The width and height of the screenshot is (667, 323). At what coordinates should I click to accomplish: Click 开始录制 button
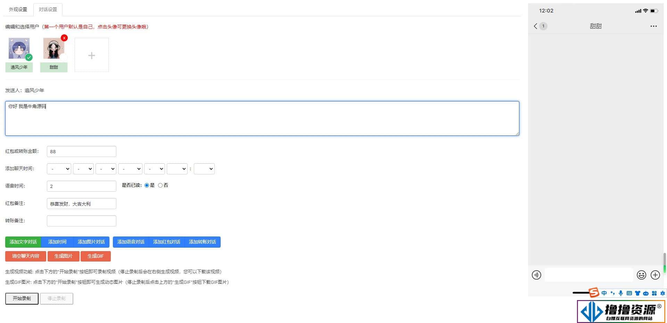[22, 299]
